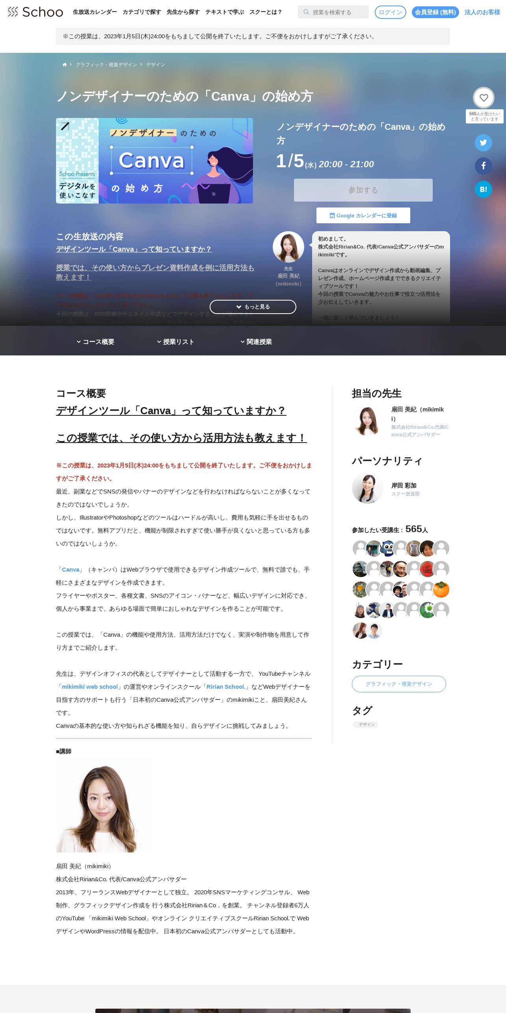Open the 岸田 彩加 personality photo
506x1013 pixels.
click(368, 488)
